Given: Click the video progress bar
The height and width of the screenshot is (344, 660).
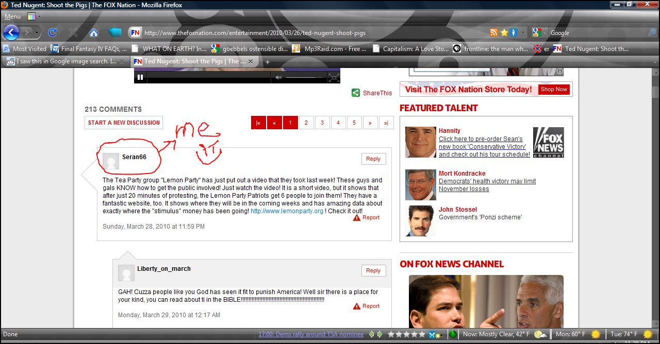Looking at the screenshot, I should pos(208,78).
